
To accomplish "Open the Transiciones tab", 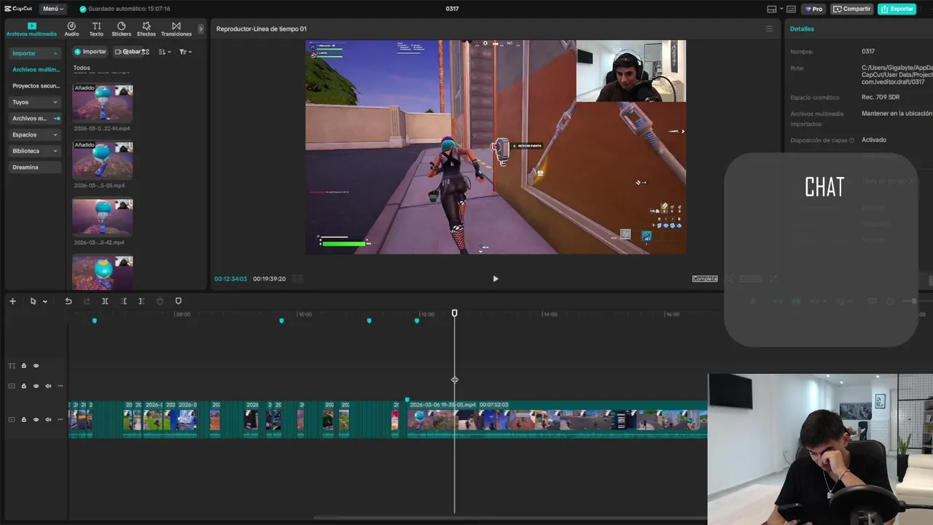I will pos(176,29).
